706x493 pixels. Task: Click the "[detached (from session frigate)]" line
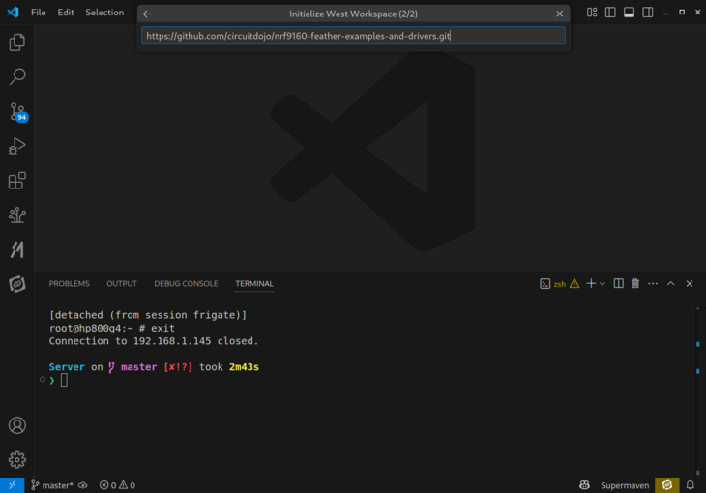point(148,315)
